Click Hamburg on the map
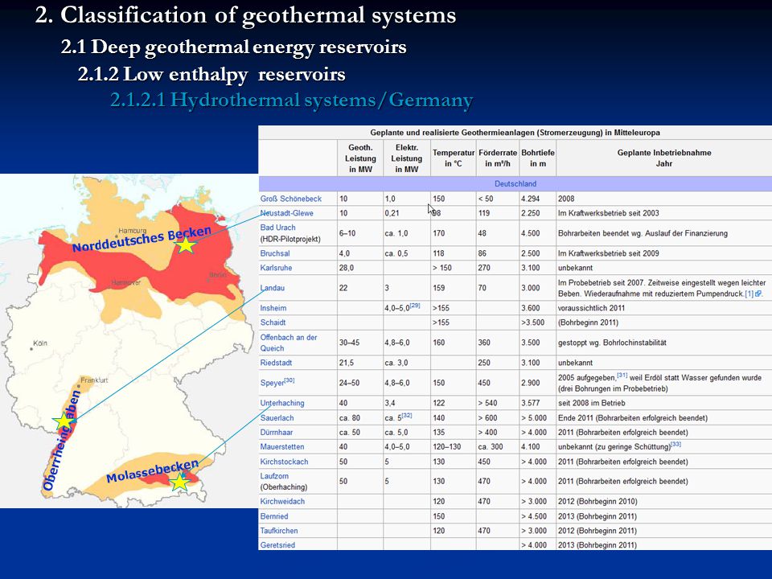 click(x=133, y=231)
